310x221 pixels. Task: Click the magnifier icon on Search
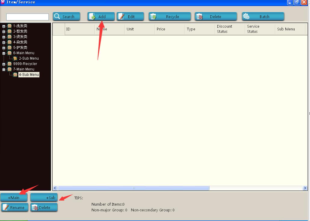57,16
